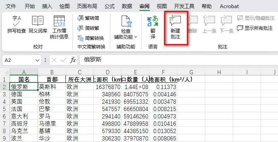
Task: Go to next comment 下一条
Action: tap(227, 24)
